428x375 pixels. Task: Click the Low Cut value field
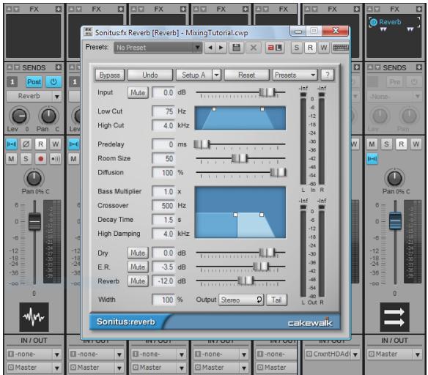(163, 111)
